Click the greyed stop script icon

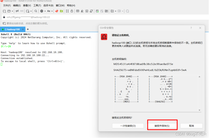[x=102, y=11]
